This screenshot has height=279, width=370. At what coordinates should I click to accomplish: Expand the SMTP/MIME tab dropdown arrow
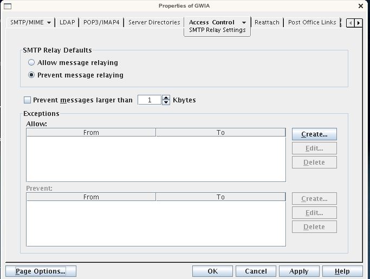pos(49,23)
